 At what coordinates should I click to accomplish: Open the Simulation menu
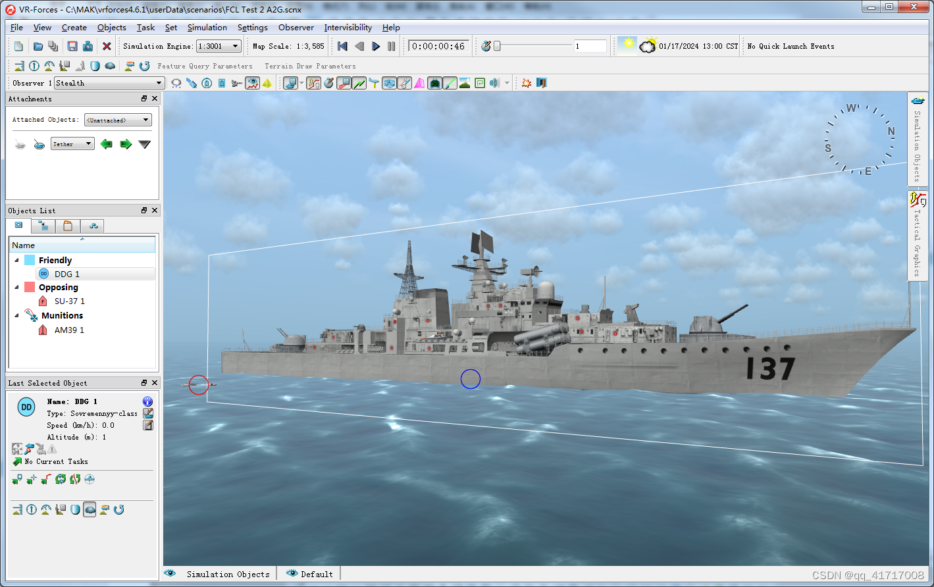pyautogui.click(x=207, y=28)
